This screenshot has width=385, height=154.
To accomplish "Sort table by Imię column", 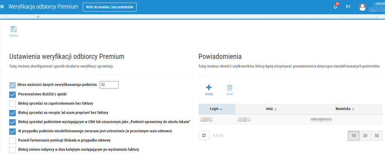I will 271,109.
